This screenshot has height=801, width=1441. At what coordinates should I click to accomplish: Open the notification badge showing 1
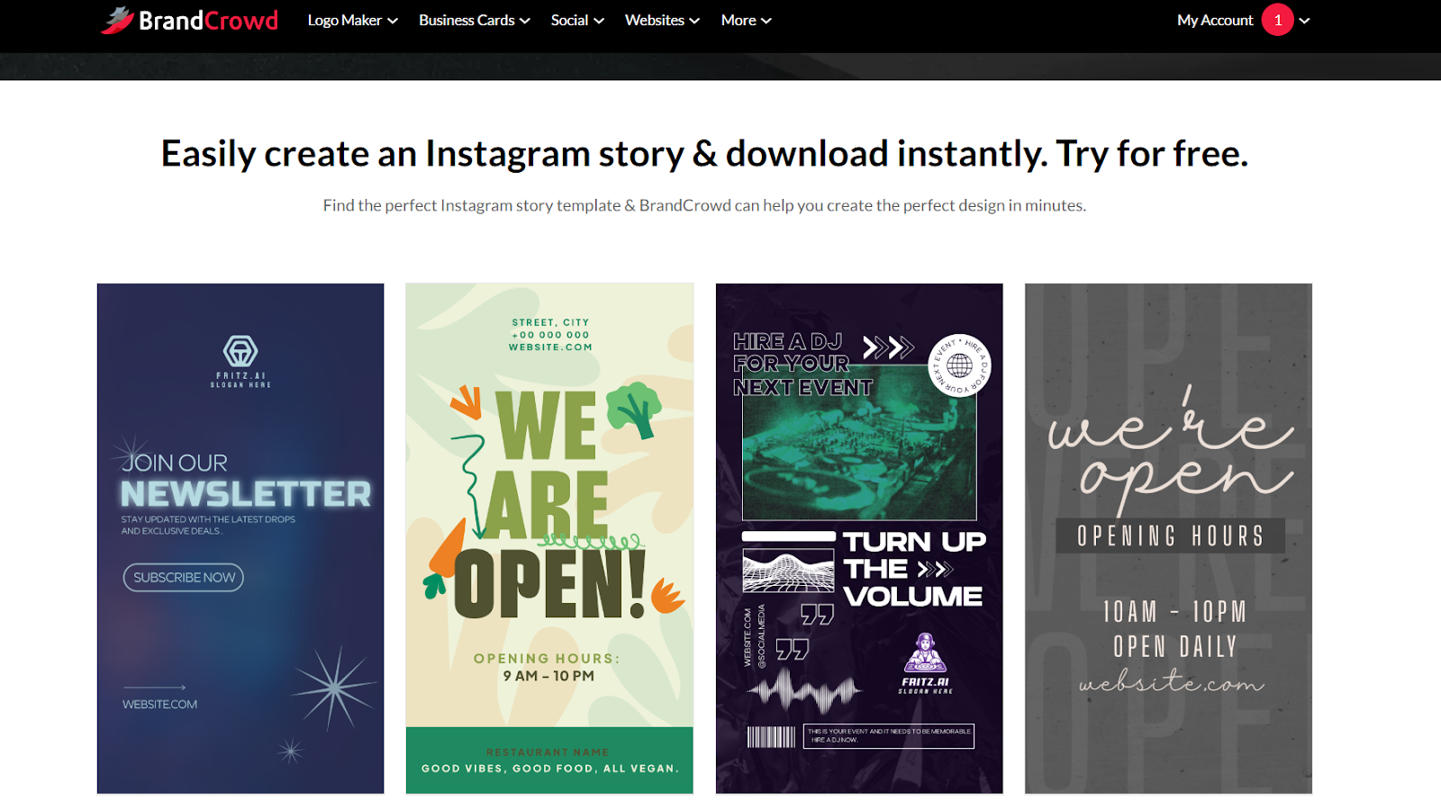tap(1277, 20)
